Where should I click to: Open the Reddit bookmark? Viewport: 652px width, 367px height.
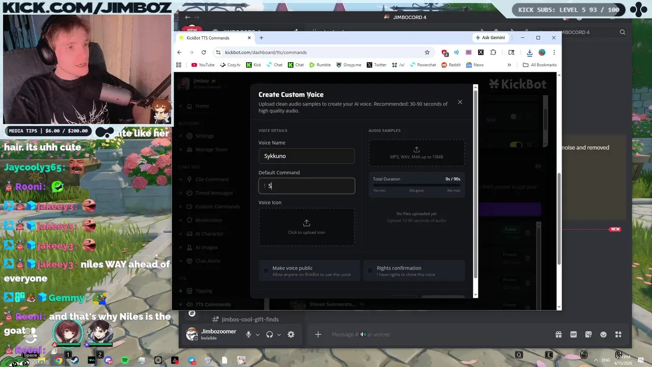pos(451,65)
